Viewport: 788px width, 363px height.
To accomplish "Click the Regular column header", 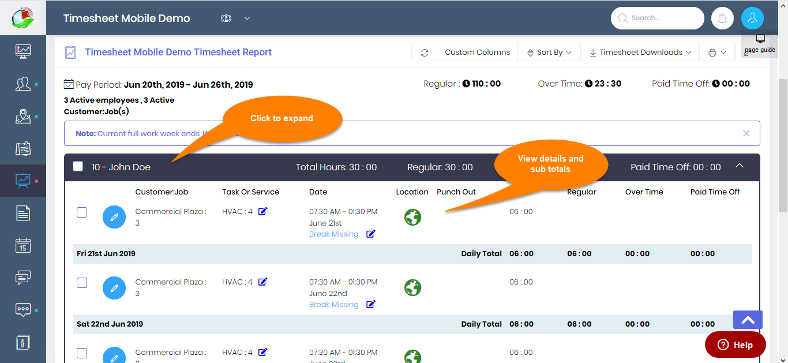I will point(581,192).
